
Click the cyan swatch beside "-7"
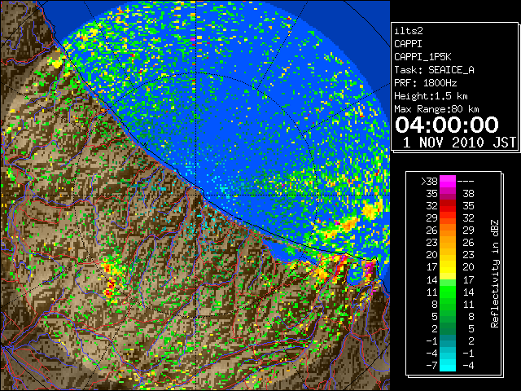(x=448, y=366)
